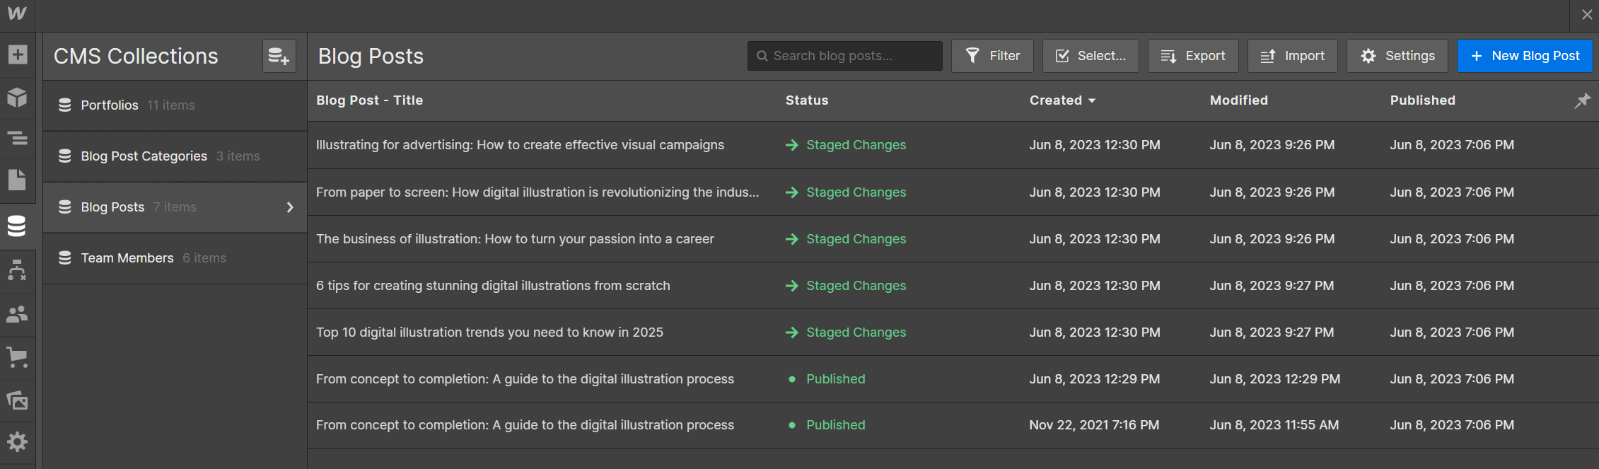
Task: Open the Top 10 digital illustration trends post
Action: pyautogui.click(x=489, y=332)
